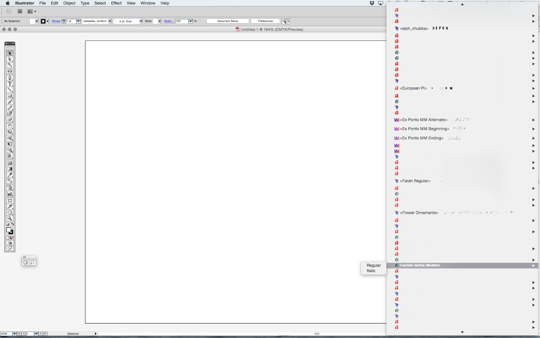Pick the Type tool
Screen dimensions: 540x338
pyautogui.click(x=10, y=84)
